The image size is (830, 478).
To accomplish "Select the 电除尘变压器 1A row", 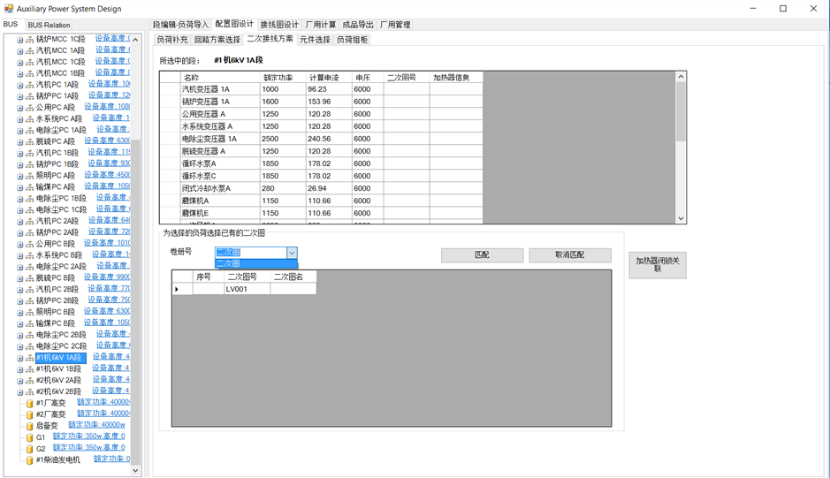I will pyautogui.click(x=321, y=139).
